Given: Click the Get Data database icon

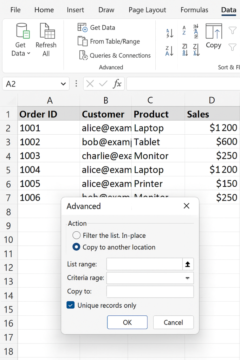Looking at the screenshot, I should click(22, 31).
